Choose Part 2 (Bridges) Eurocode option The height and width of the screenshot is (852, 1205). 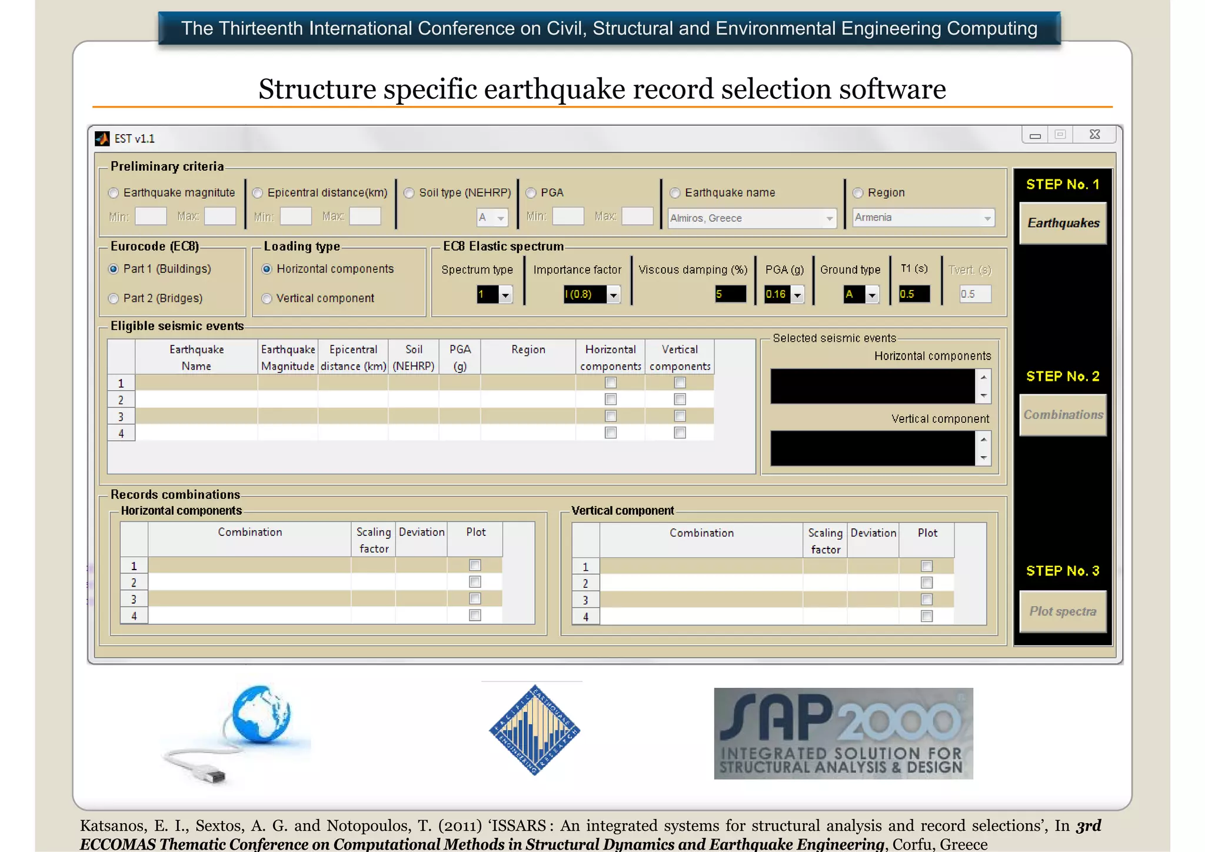(114, 298)
